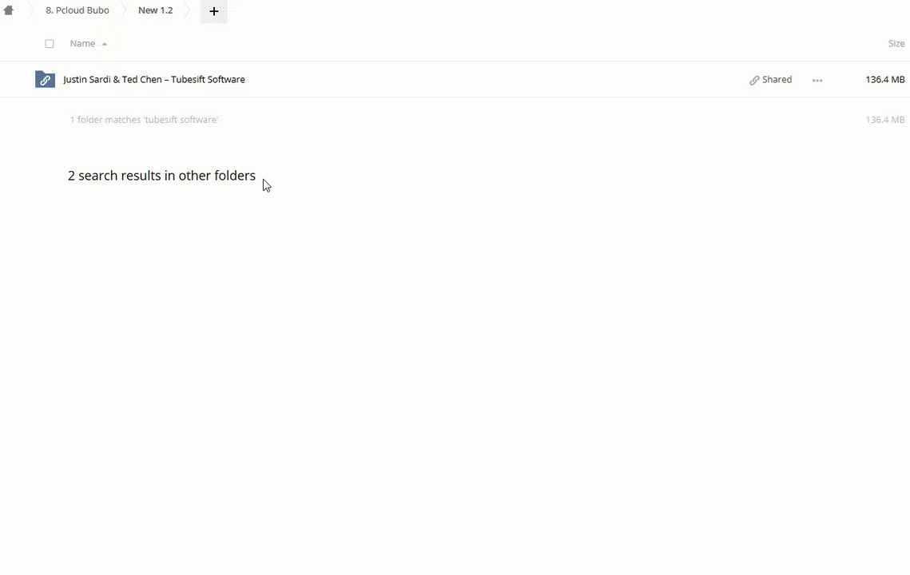Image resolution: width=910 pixels, height=575 pixels.
Task: Click the chevron after 'New 1.2'
Action: coord(187,10)
